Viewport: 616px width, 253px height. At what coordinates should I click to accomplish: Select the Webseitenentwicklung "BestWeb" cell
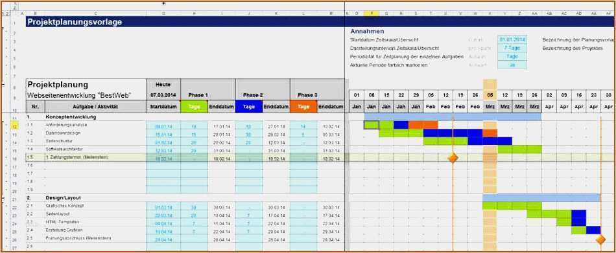(86, 95)
